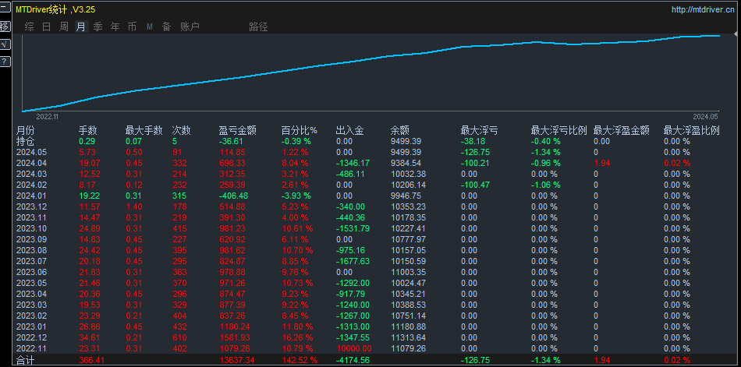Click the total lots value 366.41

[x=92, y=361]
